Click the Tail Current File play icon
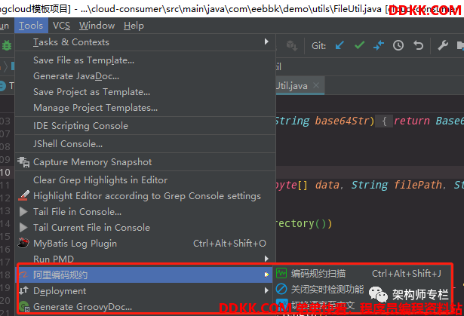Image resolution: width=464 pixels, height=316 pixels. 23,227
